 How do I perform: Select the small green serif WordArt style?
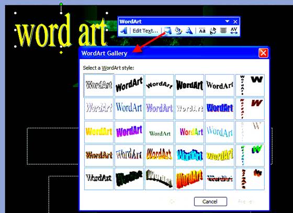pos(160,132)
